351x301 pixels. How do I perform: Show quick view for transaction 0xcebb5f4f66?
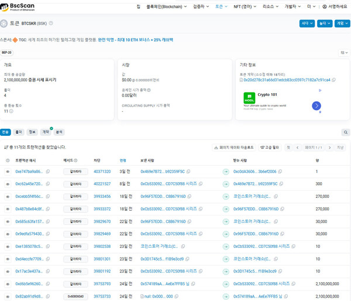point(8,196)
